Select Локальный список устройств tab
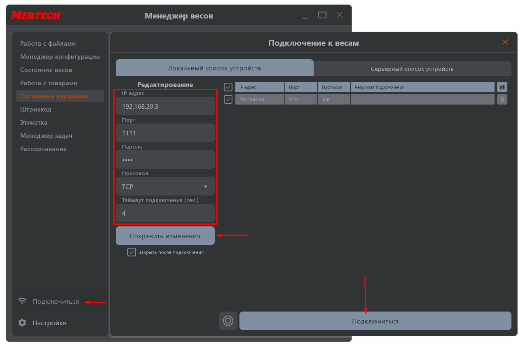Viewport: 523px width, 349px height. (x=214, y=68)
